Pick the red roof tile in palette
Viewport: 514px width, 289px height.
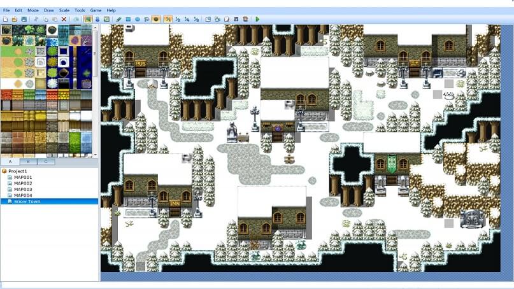(6, 95)
